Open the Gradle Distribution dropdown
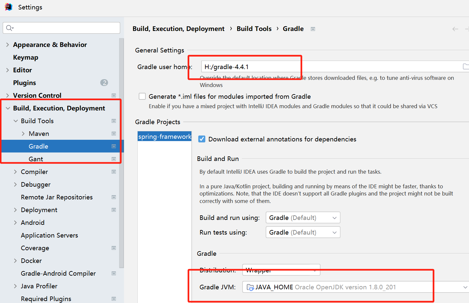 [x=281, y=270]
